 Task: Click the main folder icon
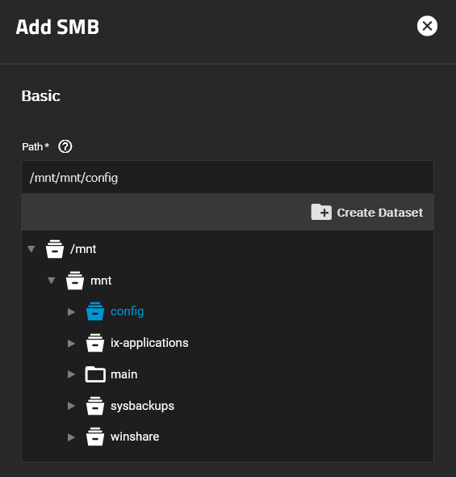95,374
